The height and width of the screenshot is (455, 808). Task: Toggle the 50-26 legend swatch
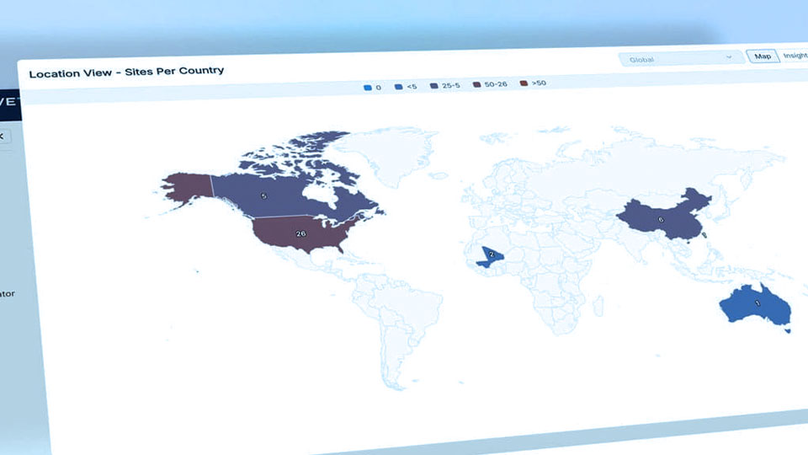click(x=476, y=84)
